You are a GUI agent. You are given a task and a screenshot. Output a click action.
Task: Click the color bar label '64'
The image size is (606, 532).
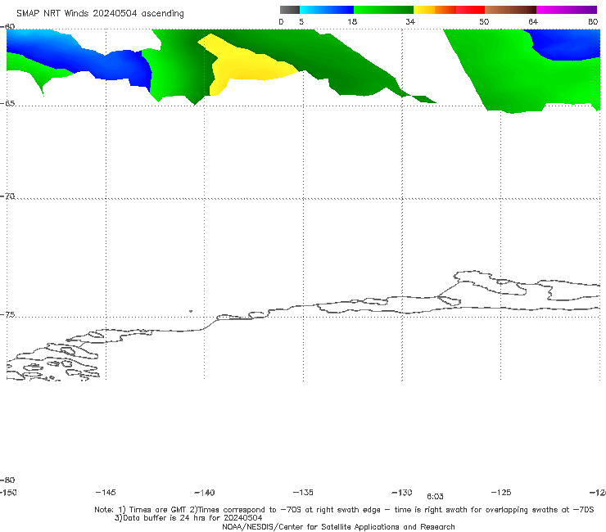tap(533, 21)
